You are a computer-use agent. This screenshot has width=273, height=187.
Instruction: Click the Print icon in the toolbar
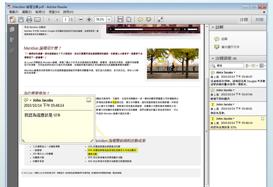click(x=29, y=20)
